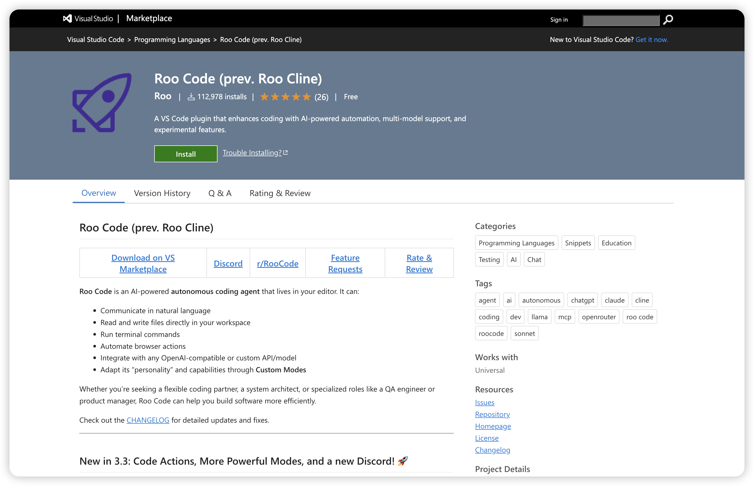The height and width of the screenshot is (486, 754).
Task: Open Programming Languages breadcrumb
Action: tap(172, 40)
